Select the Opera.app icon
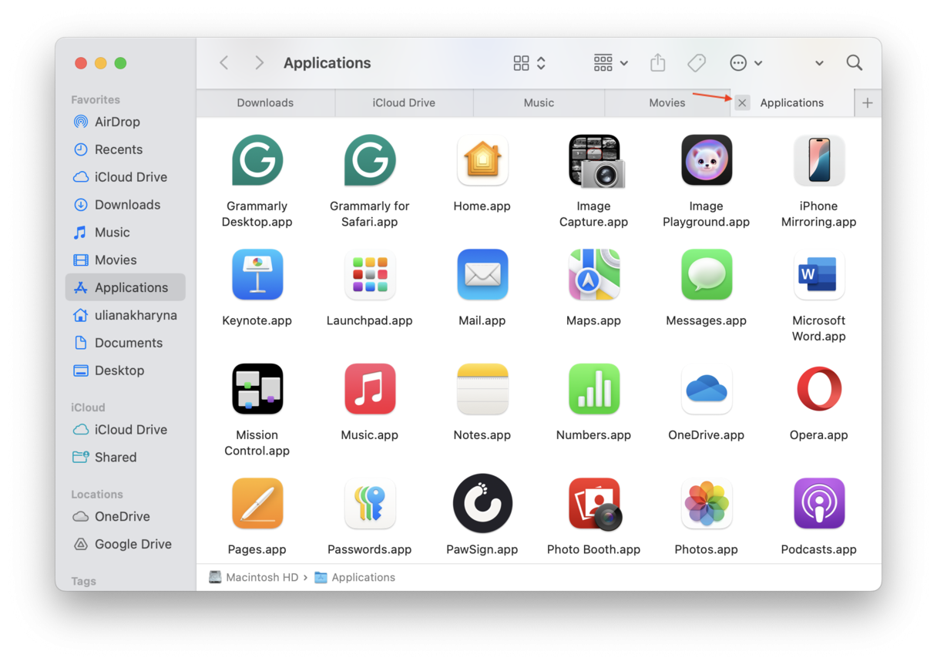937x664 pixels. tap(818, 389)
